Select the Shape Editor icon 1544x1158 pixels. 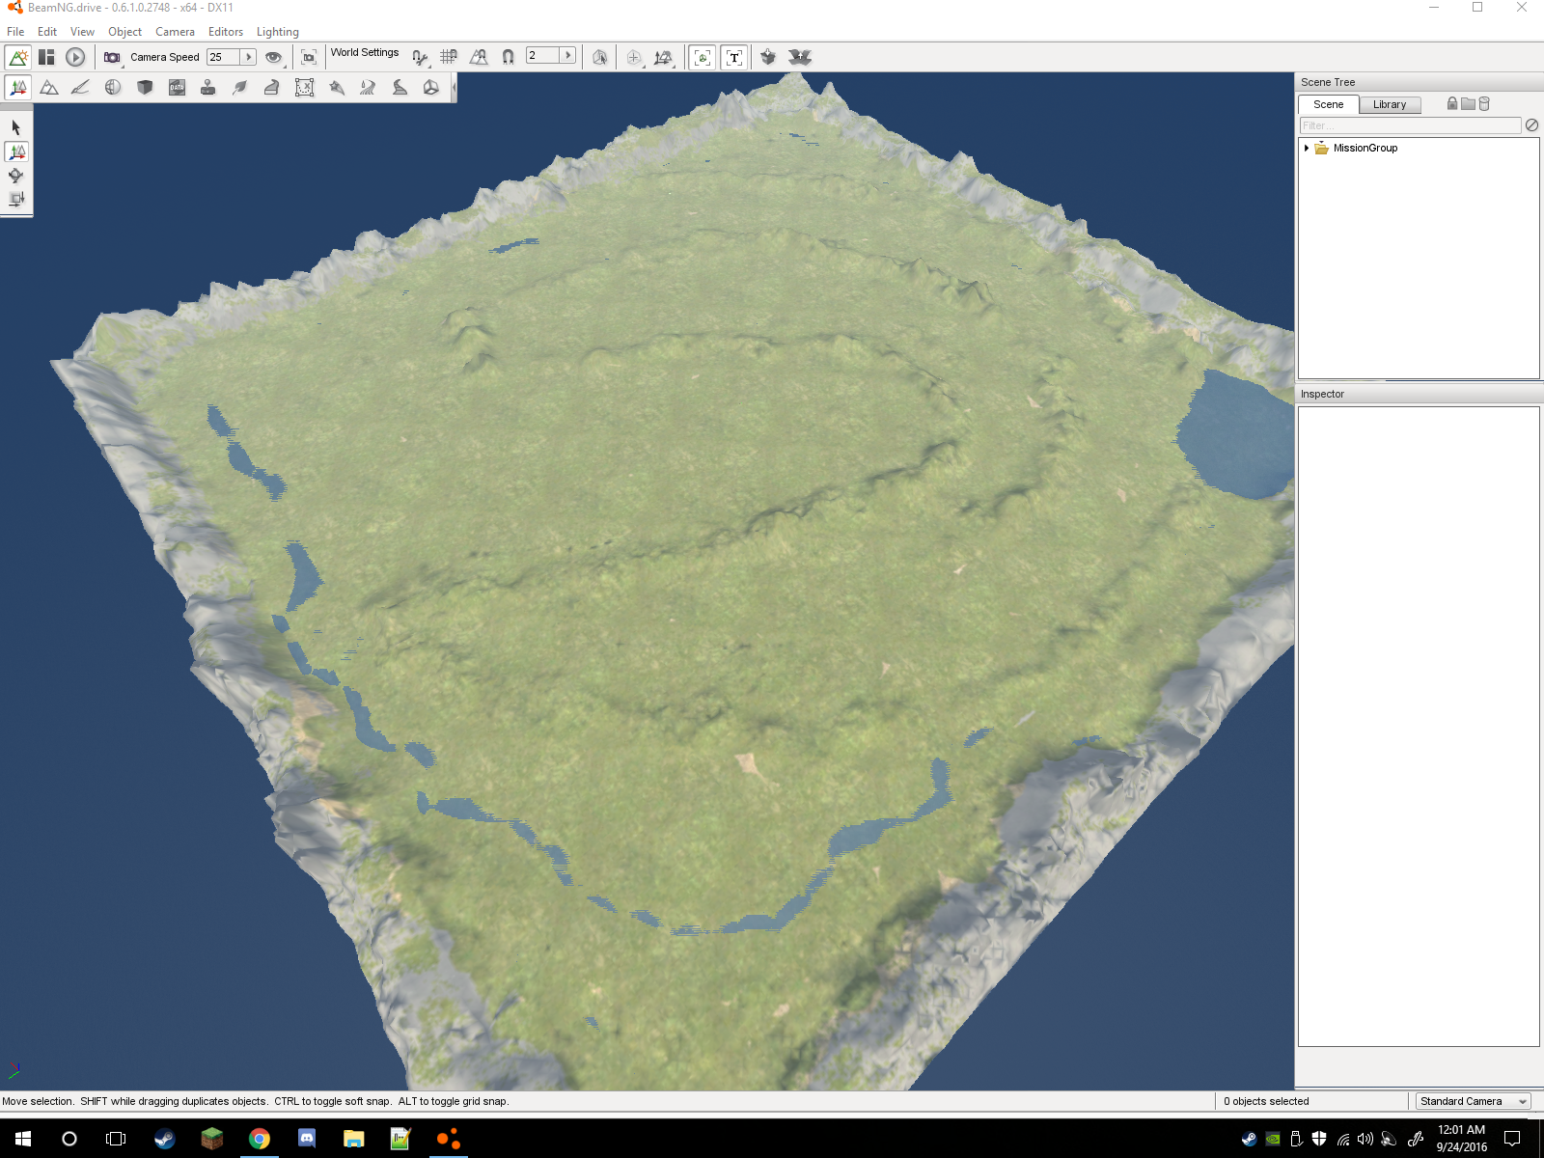click(x=431, y=88)
